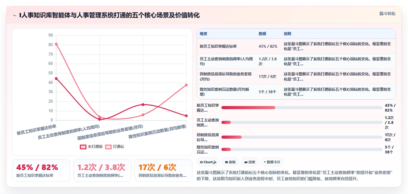This screenshot has height=194, width=408.
Task: Click the page title about 人事知识库智能体
Action: click(x=109, y=15)
